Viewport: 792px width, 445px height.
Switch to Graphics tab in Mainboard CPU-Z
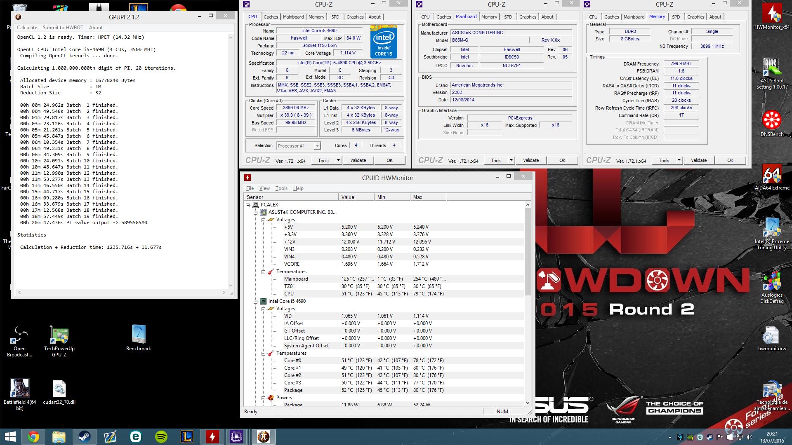pyautogui.click(x=528, y=17)
